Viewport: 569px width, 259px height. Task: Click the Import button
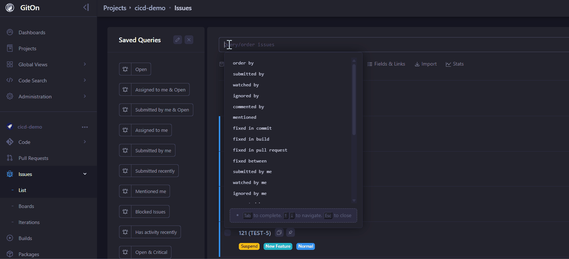[426, 64]
